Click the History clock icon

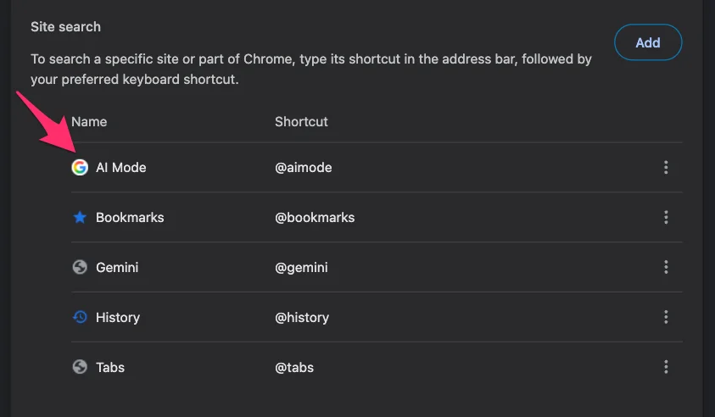[80, 317]
